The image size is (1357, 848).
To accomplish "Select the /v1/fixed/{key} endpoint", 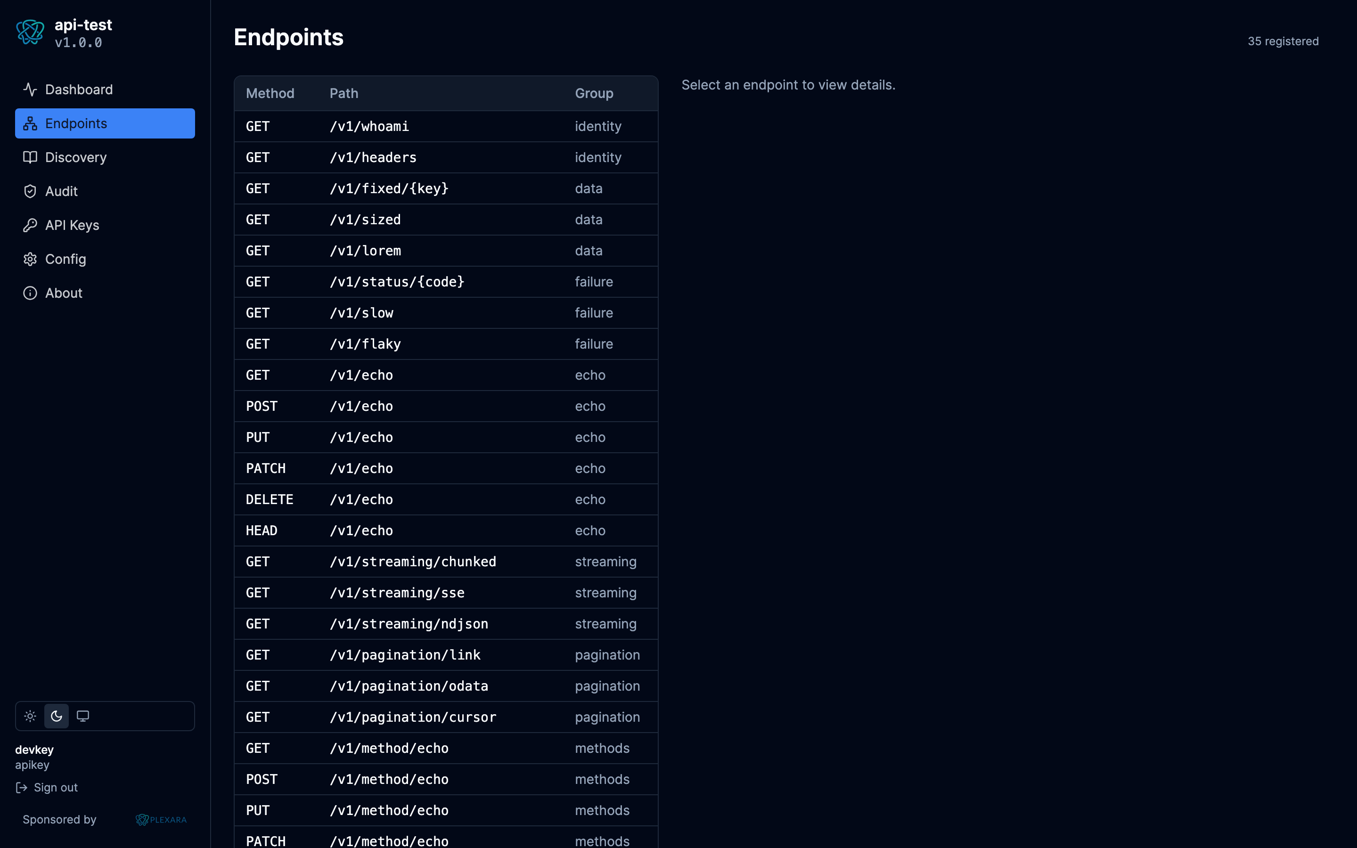I will pos(446,188).
